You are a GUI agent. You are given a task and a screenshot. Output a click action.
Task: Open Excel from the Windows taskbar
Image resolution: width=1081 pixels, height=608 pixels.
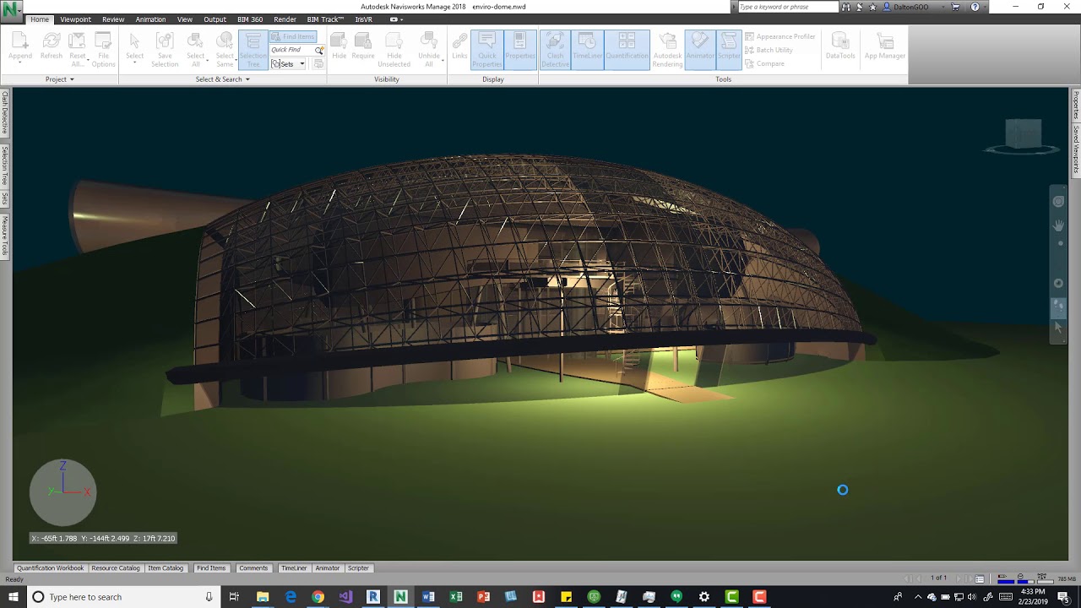[456, 597]
